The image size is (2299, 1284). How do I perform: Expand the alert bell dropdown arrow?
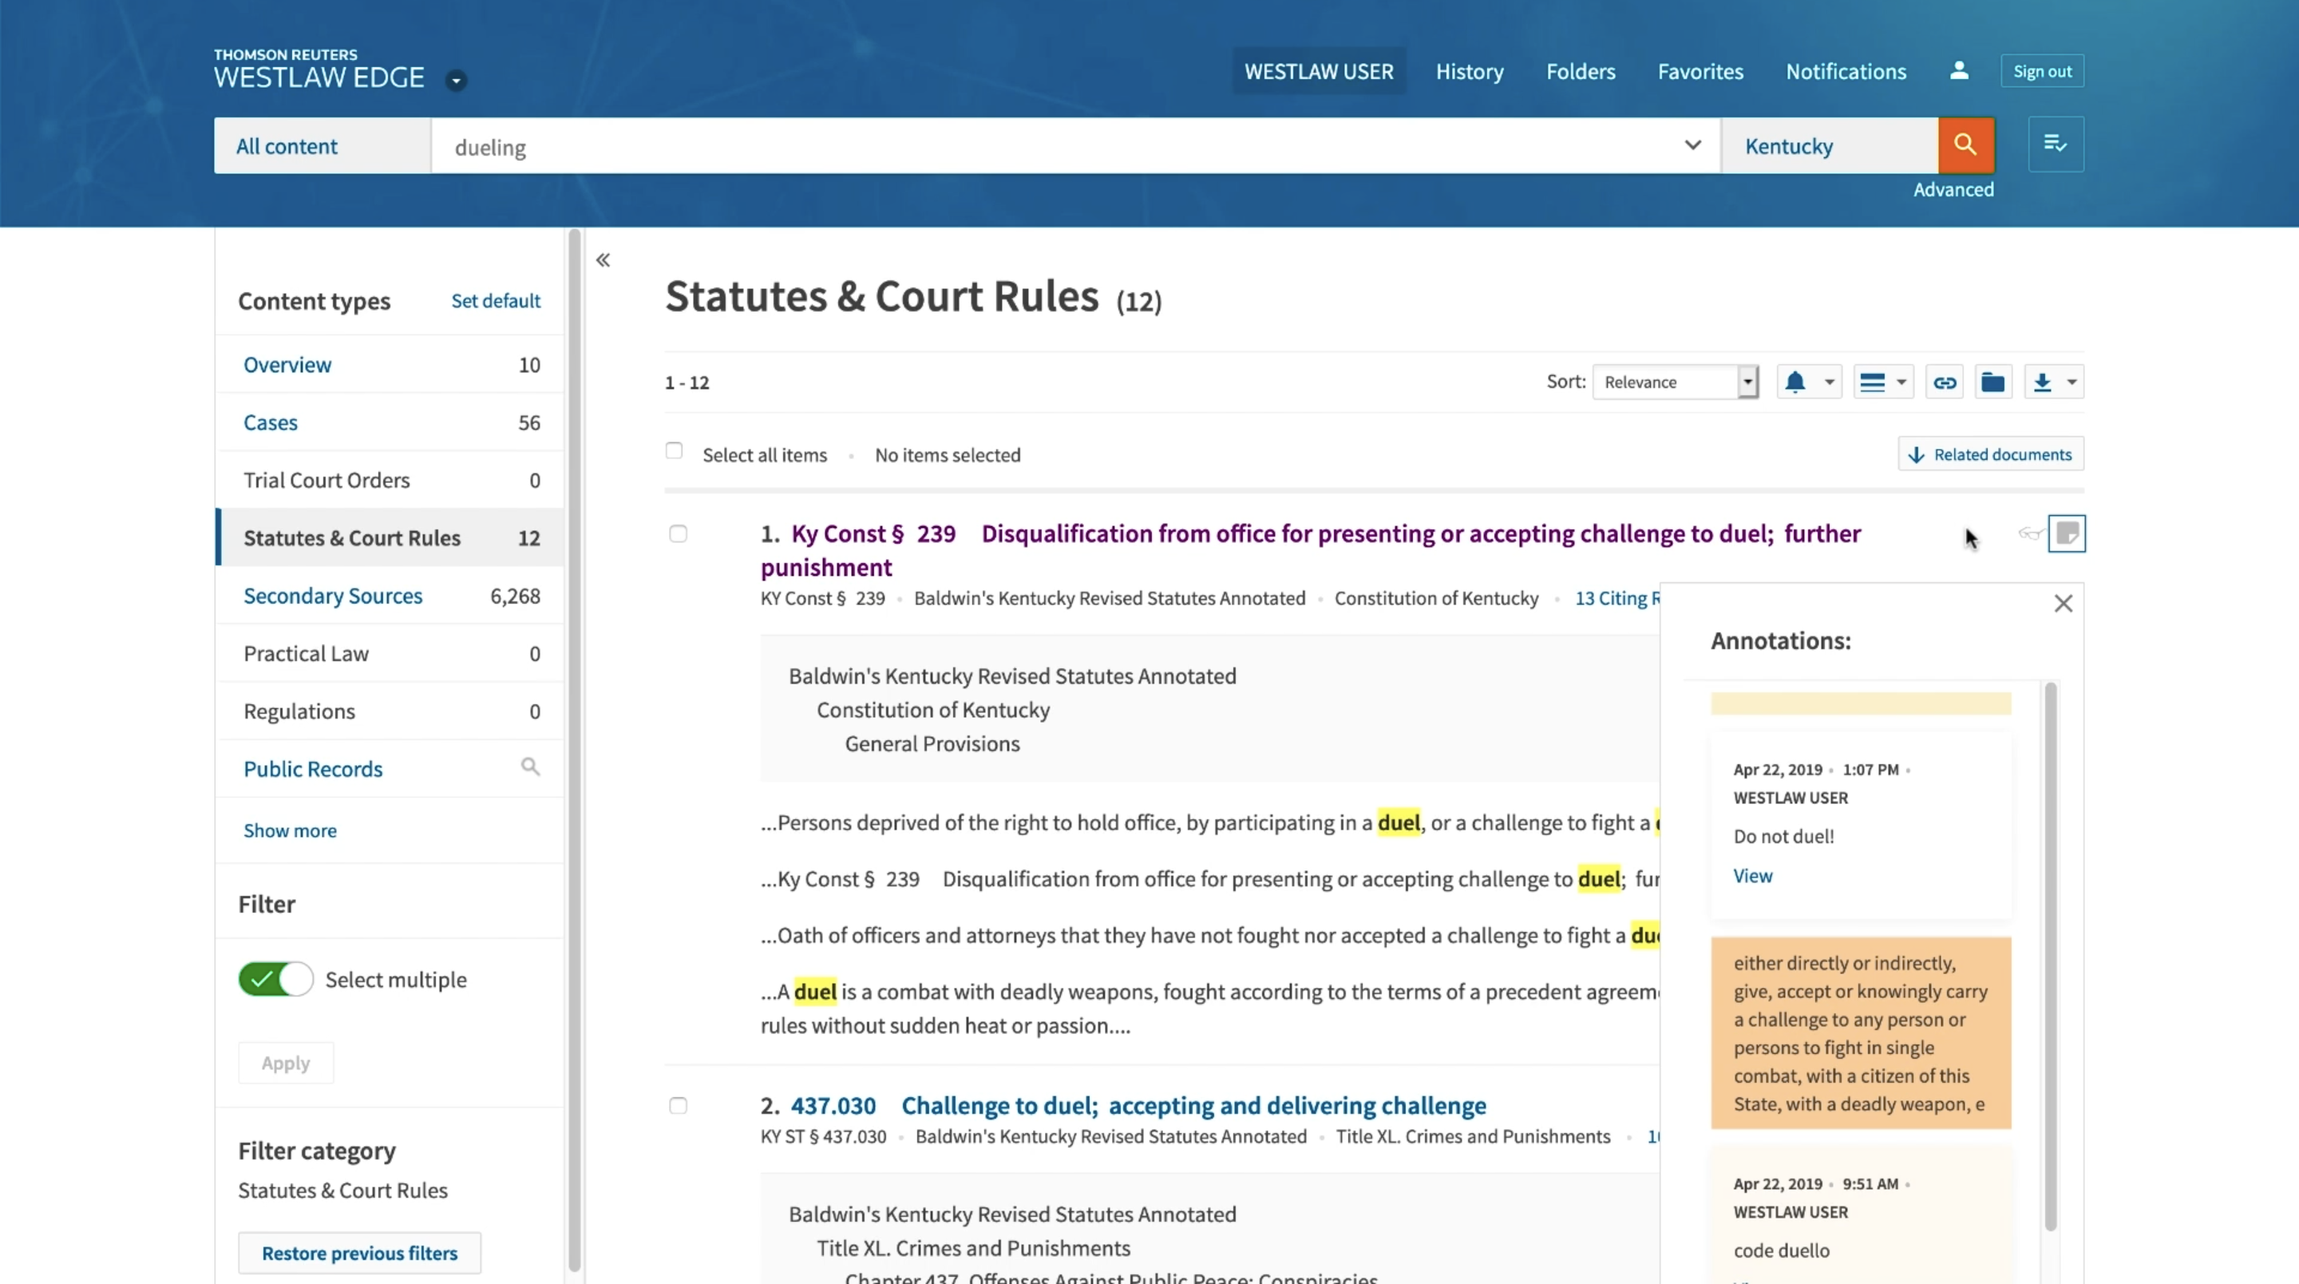click(x=1830, y=382)
